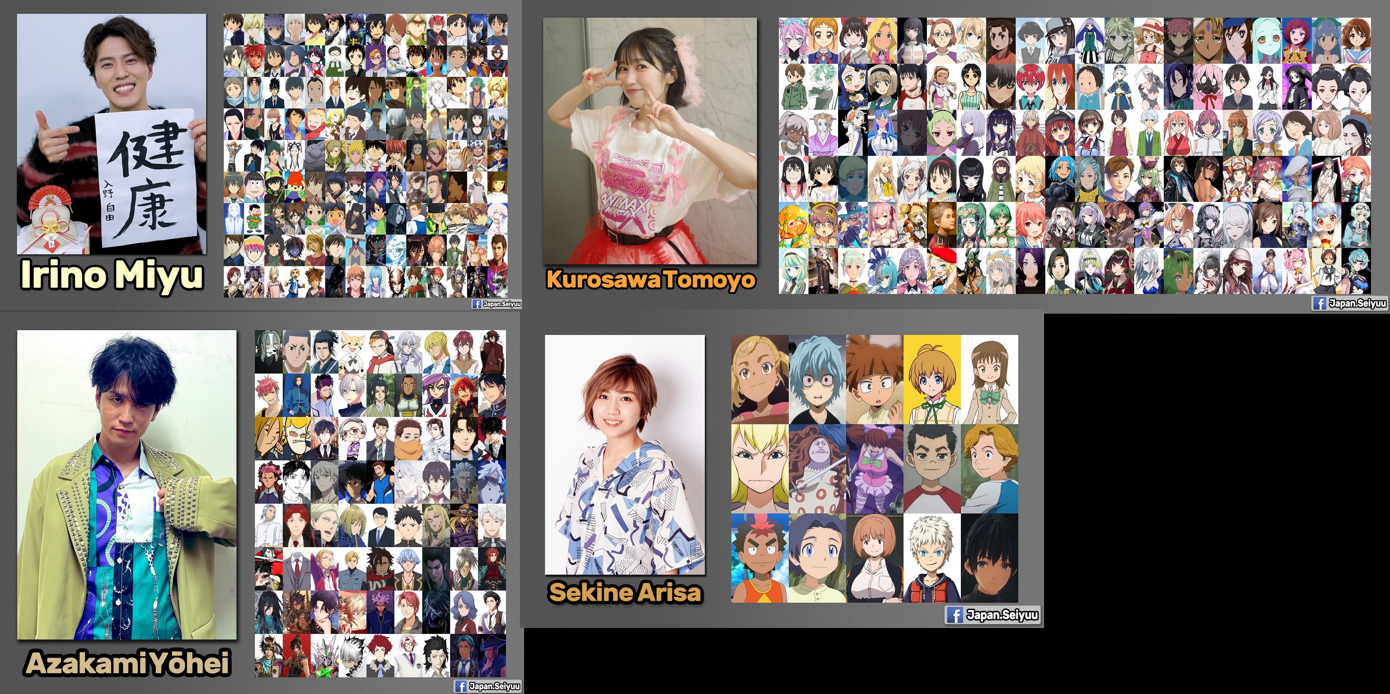Open Kurosawa Tomoyo's character roles collage
Image resolution: width=1390 pixels, height=694 pixels.
tap(1074, 155)
